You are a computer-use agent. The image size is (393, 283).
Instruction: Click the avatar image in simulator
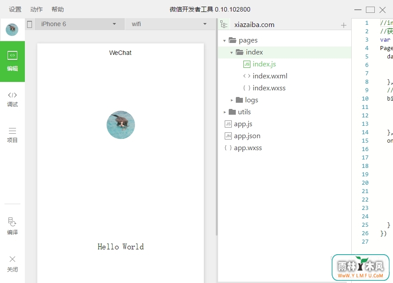[121, 125]
